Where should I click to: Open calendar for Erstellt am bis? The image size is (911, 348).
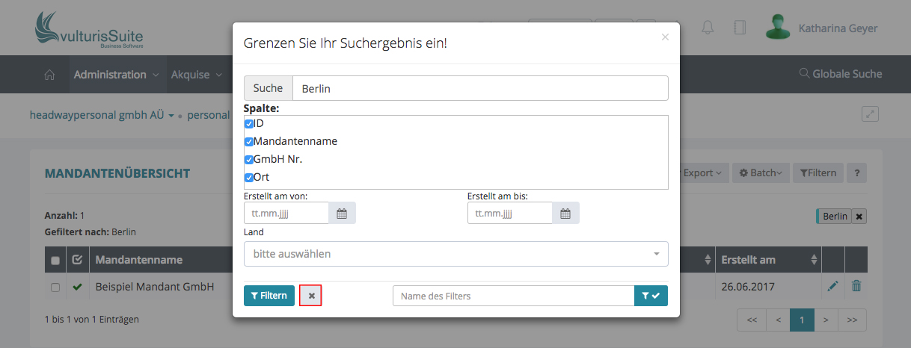[x=565, y=214]
